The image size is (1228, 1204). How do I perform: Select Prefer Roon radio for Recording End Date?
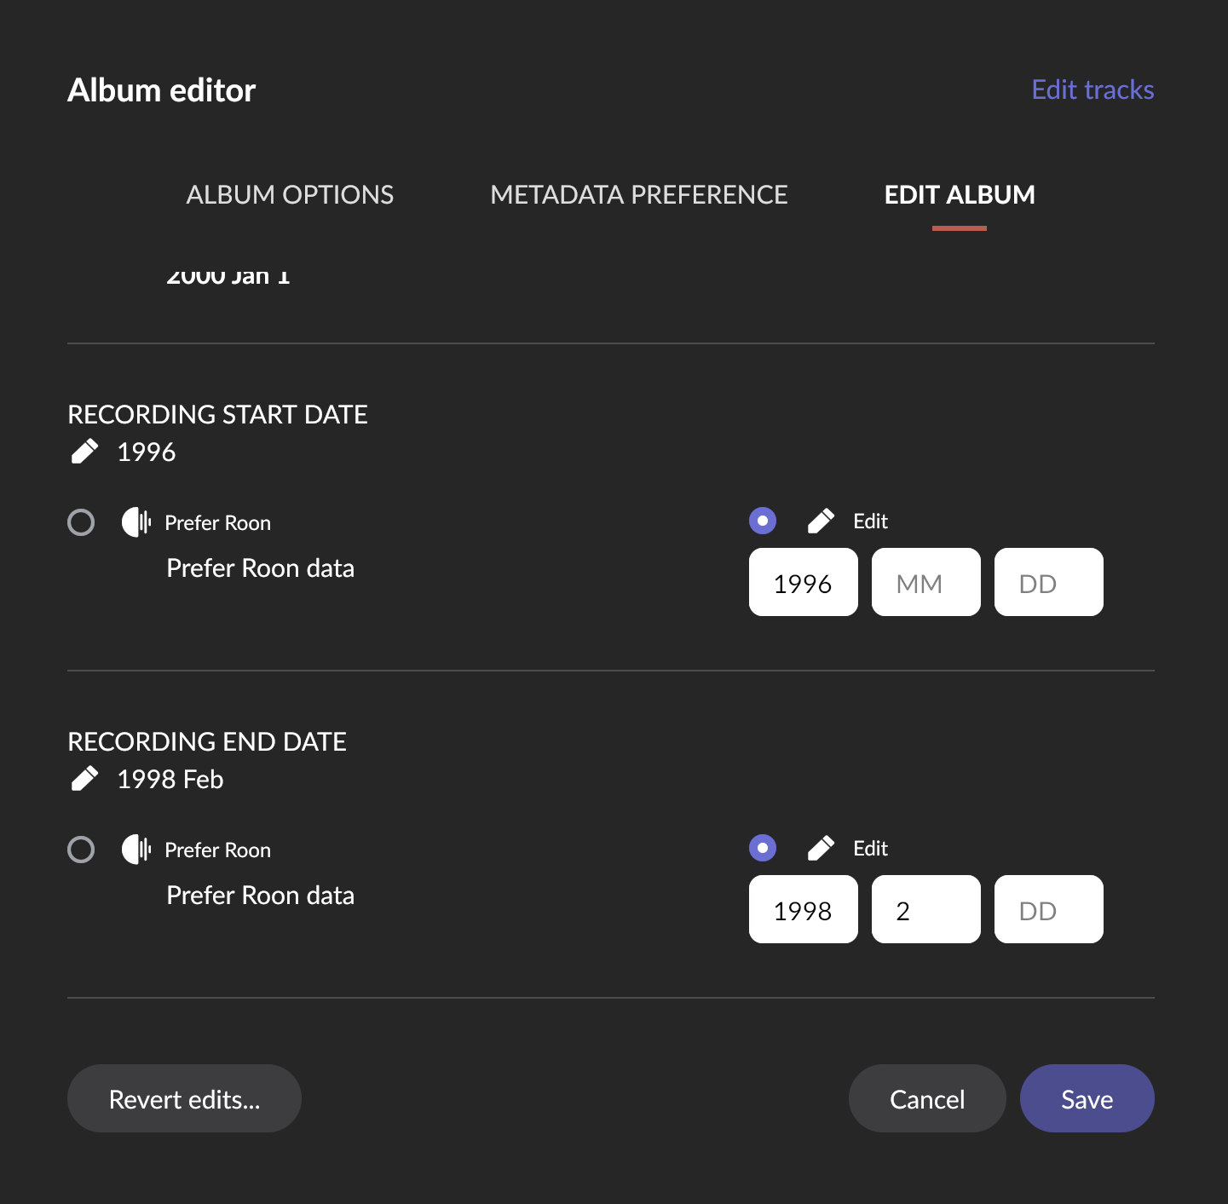pos(81,850)
